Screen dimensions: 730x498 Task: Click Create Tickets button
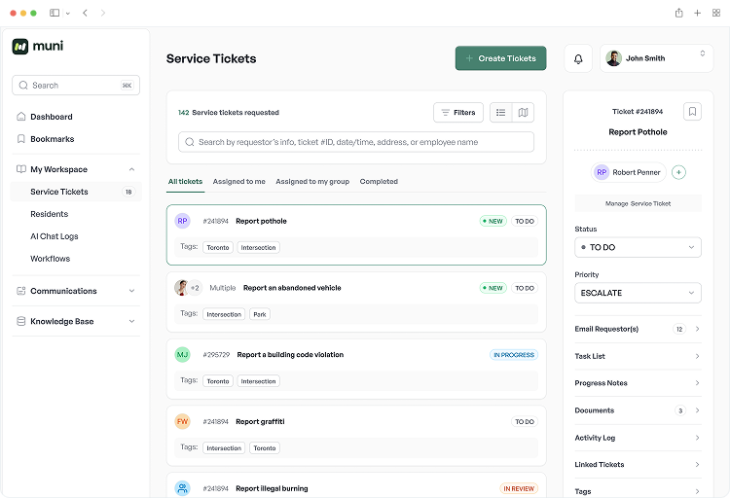(500, 58)
